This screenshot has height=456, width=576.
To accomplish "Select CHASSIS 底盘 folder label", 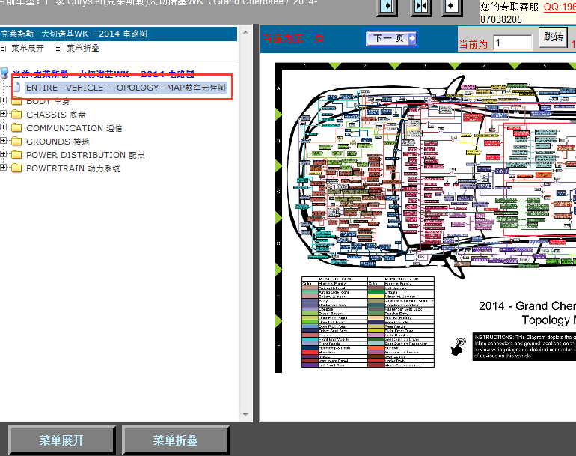I will click(56, 115).
